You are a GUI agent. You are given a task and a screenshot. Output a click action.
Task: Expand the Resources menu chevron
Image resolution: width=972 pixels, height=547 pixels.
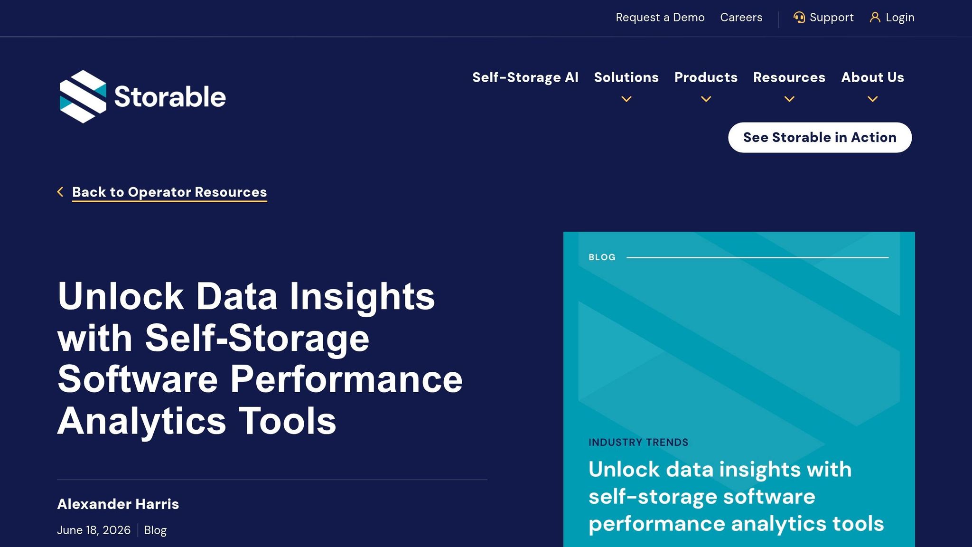[789, 99]
